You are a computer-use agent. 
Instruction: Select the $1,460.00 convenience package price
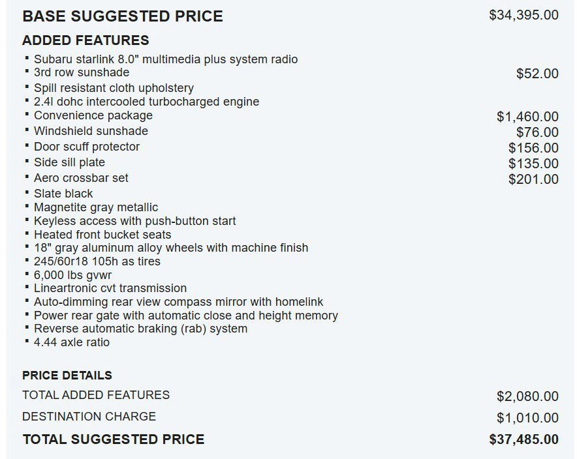[x=527, y=117]
